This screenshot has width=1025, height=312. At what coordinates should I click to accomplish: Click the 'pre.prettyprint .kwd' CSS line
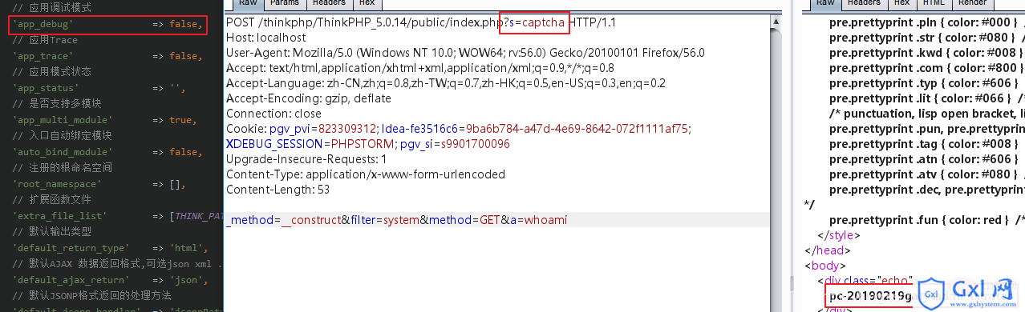click(926, 53)
